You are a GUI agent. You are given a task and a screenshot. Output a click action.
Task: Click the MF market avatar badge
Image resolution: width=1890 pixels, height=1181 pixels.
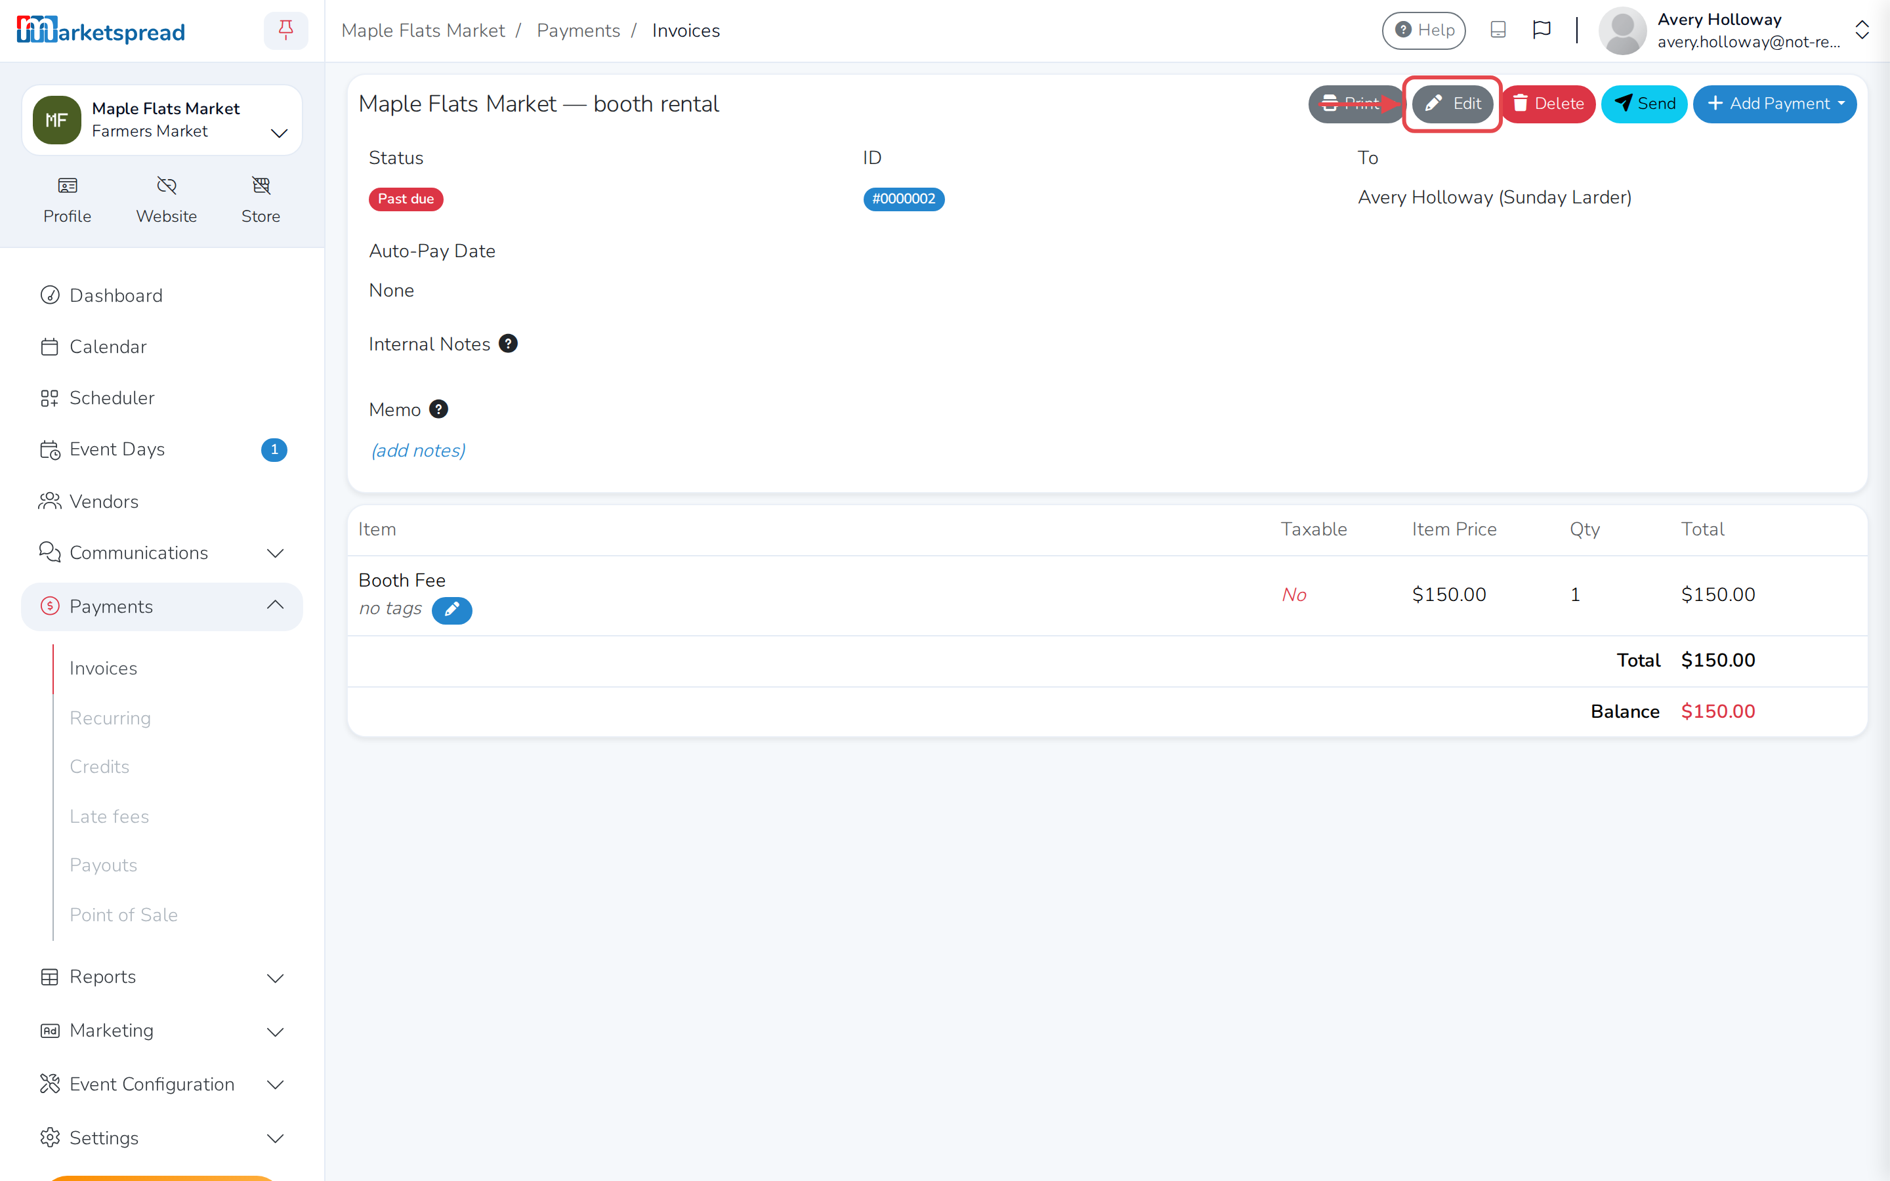click(56, 119)
